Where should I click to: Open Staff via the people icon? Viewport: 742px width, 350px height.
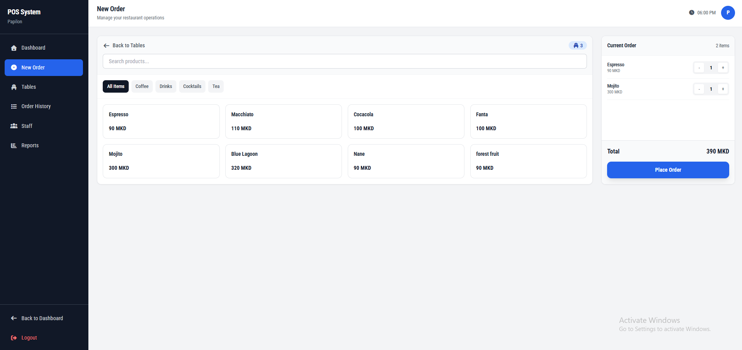coord(14,126)
